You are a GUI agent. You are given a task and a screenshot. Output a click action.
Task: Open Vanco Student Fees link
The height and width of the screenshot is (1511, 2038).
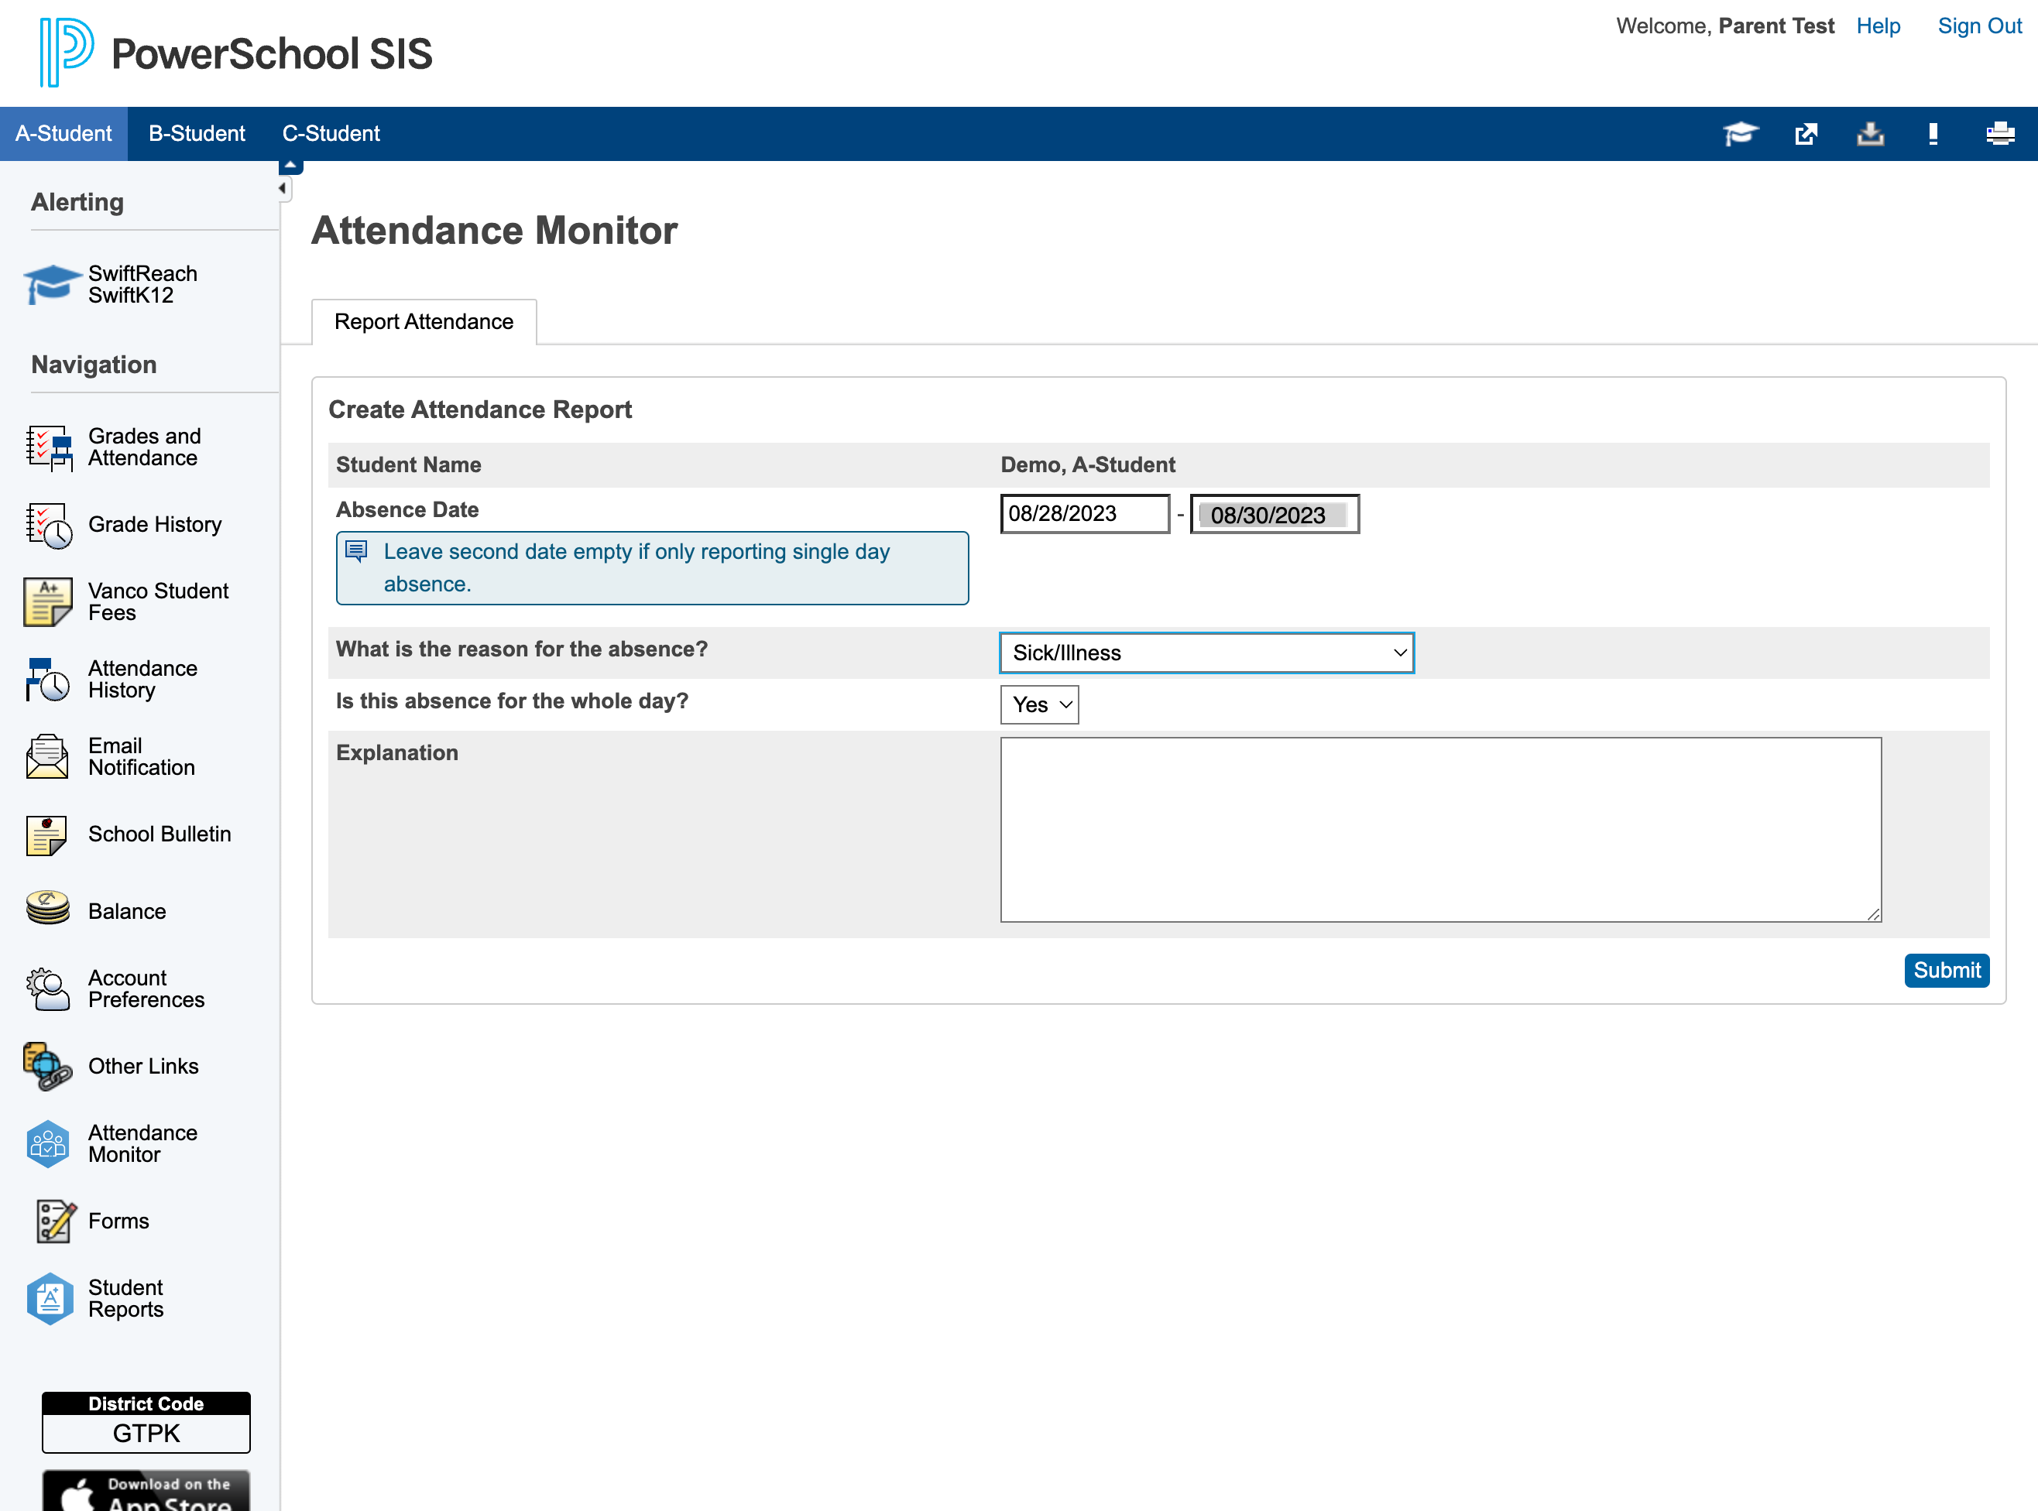point(158,601)
